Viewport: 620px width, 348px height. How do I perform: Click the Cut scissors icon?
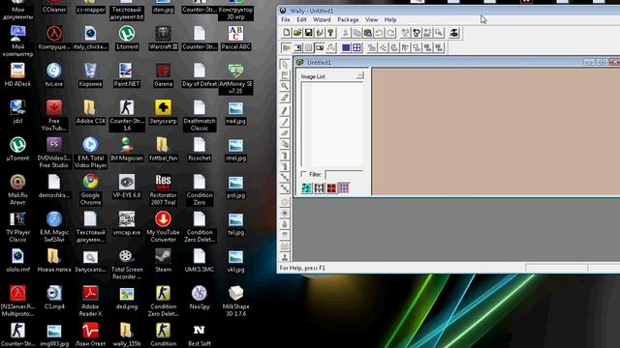click(x=346, y=33)
